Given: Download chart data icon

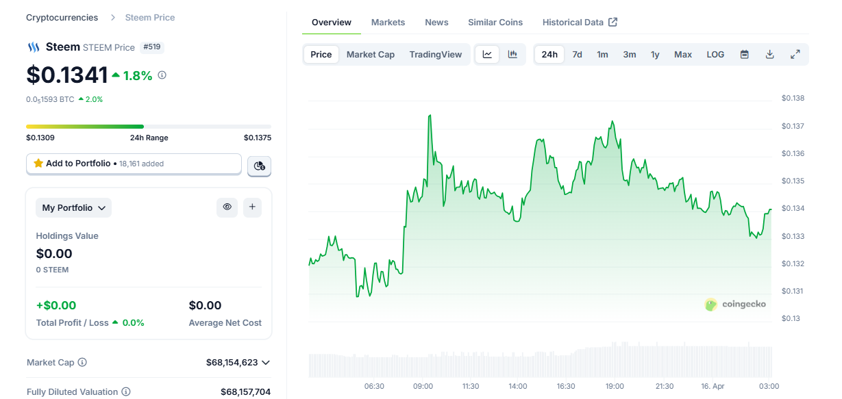Looking at the screenshot, I should (x=769, y=55).
